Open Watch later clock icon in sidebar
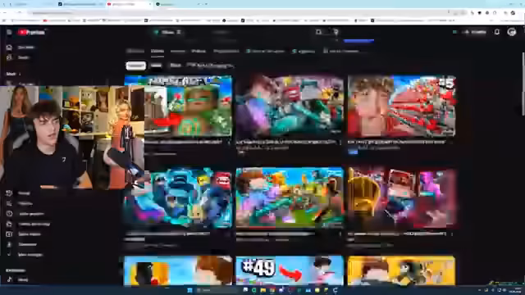This screenshot has width=525, height=295. click(x=9, y=213)
